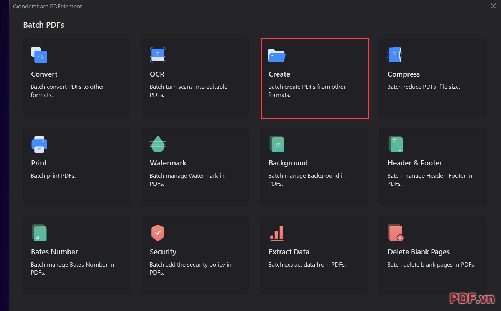The image size is (501, 311).
Task: Click the "Background" card title
Action: [288, 163]
